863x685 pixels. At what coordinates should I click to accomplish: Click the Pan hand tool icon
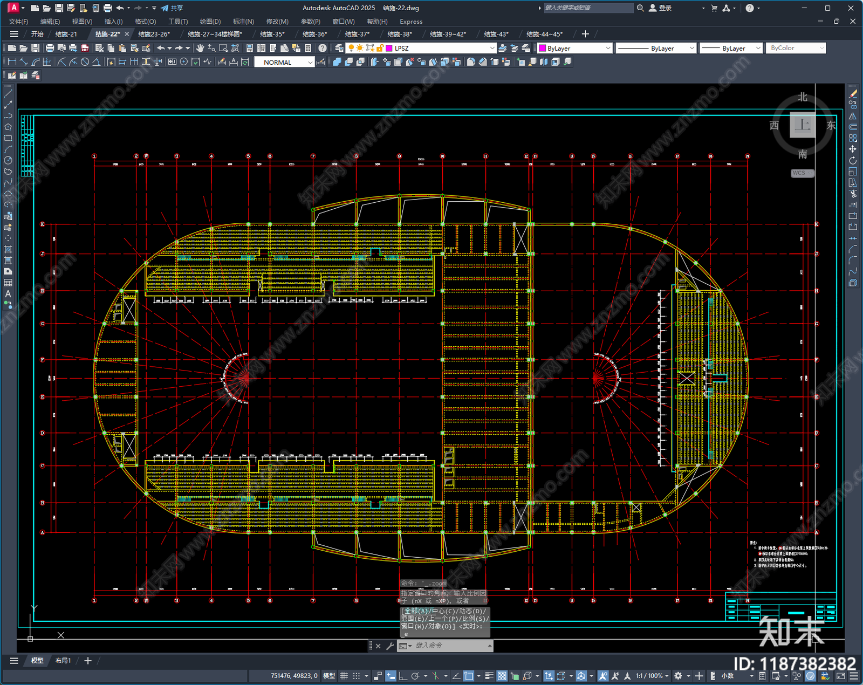[x=200, y=48]
